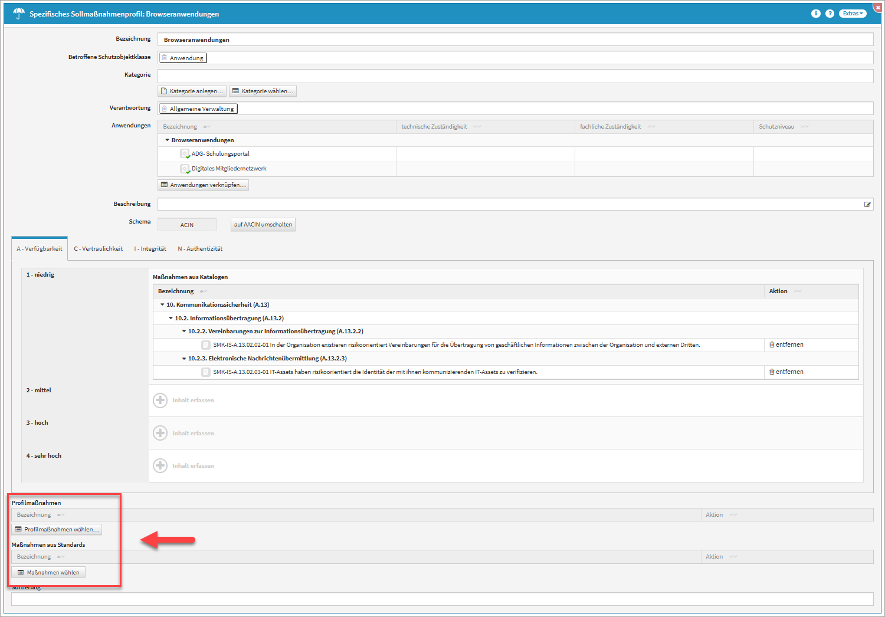885x617 pixels.
Task: Click the edit icon in Beschreibung field
Action: click(867, 205)
